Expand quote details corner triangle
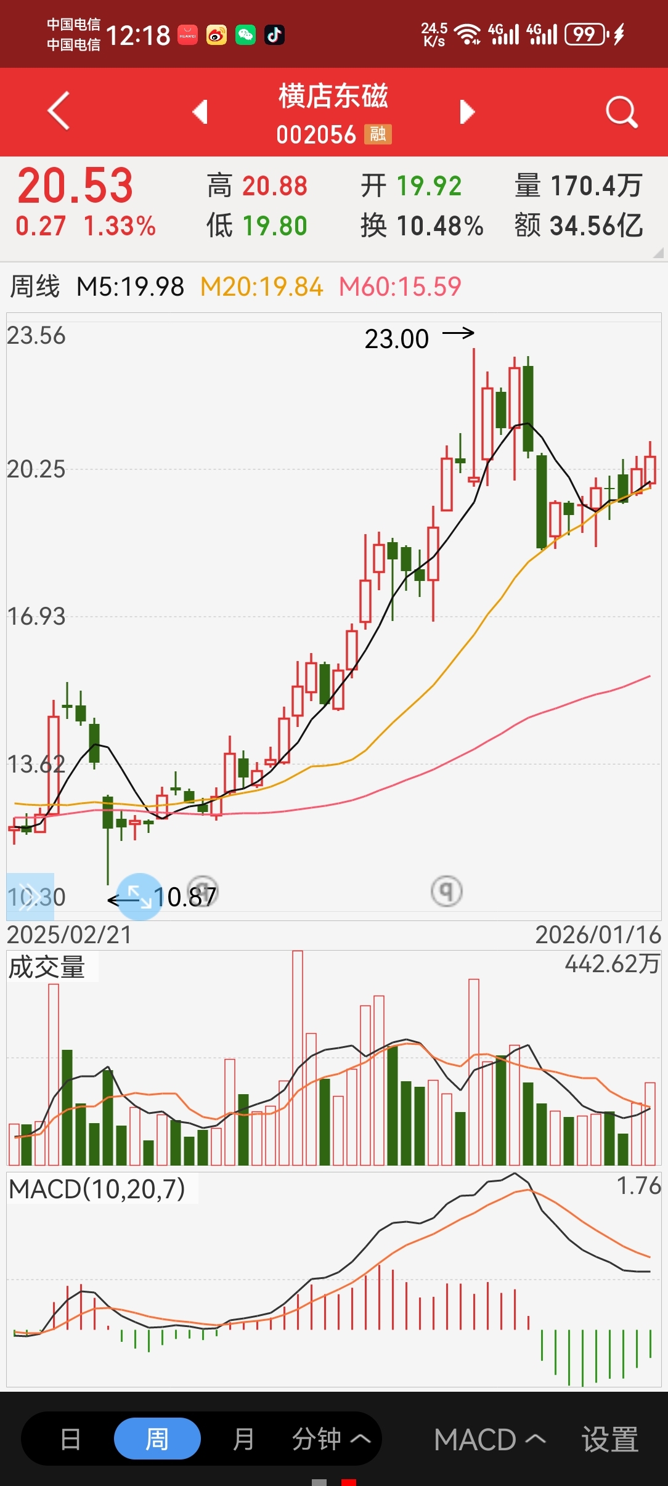 [x=658, y=252]
